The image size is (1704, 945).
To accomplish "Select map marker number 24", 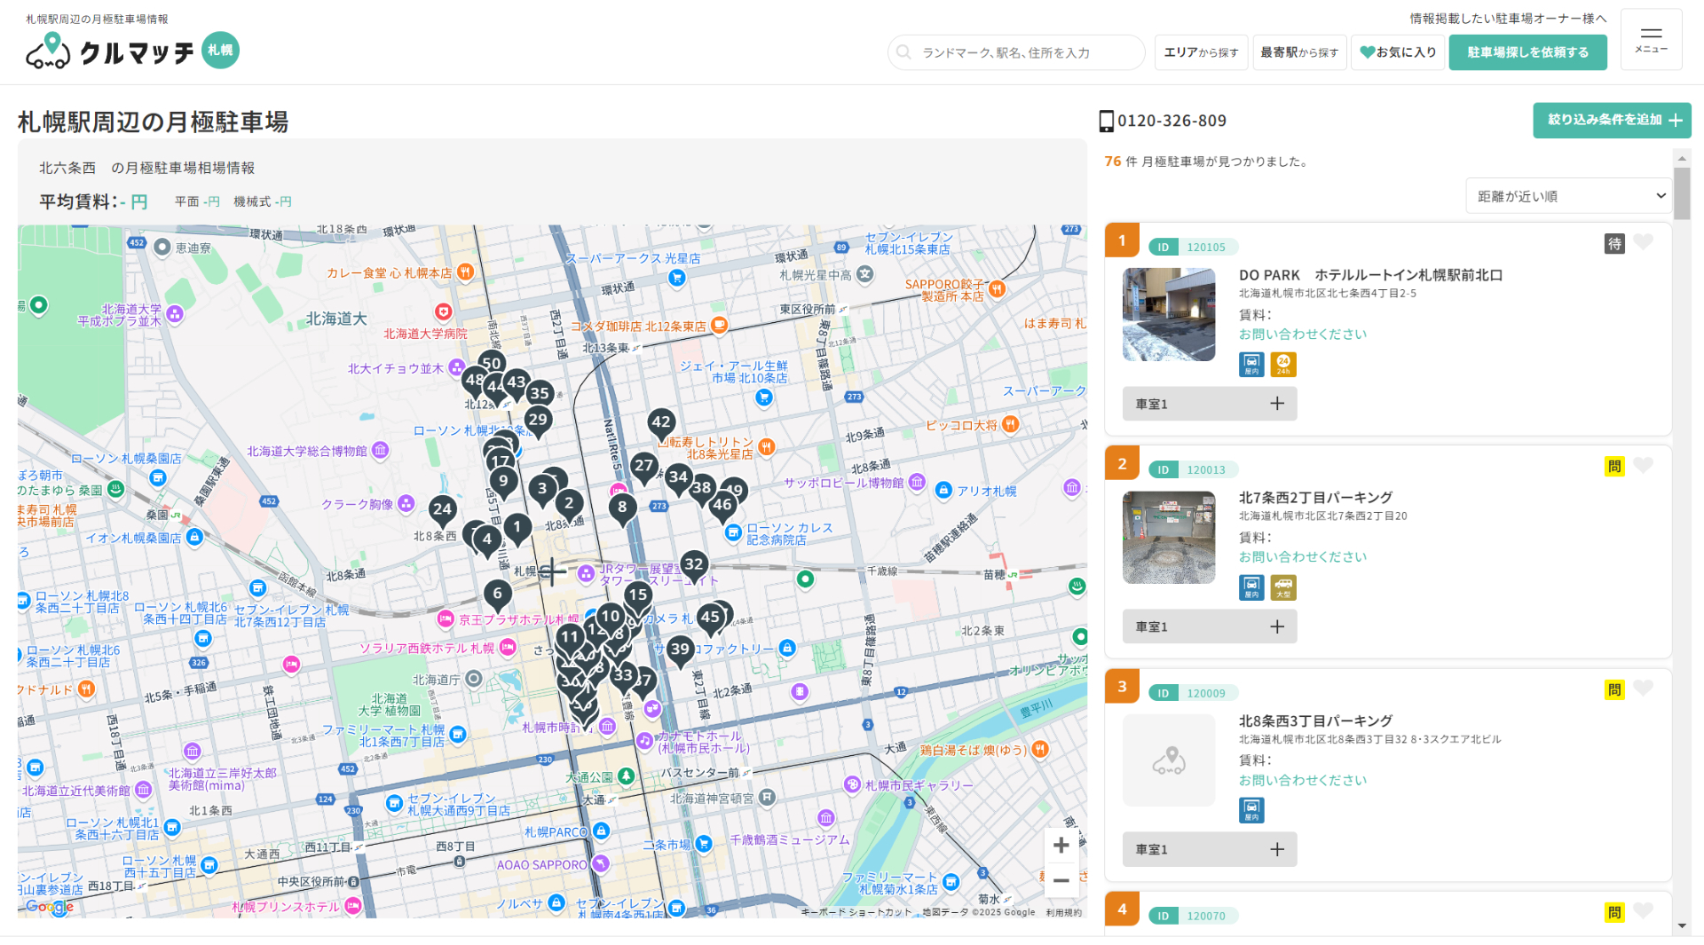I will tap(442, 510).
